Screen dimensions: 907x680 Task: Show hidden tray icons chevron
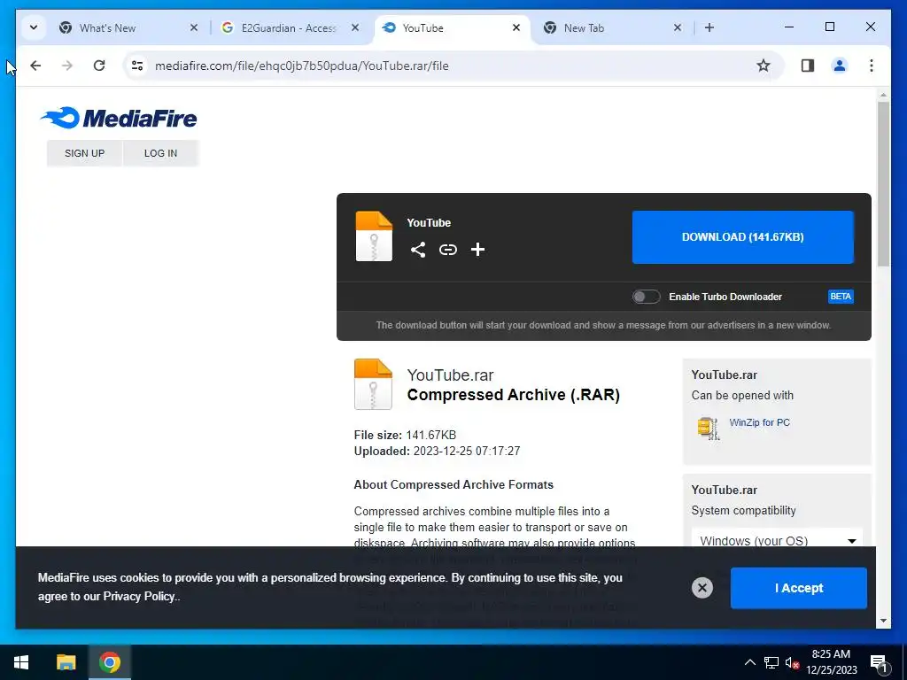coord(749,662)
